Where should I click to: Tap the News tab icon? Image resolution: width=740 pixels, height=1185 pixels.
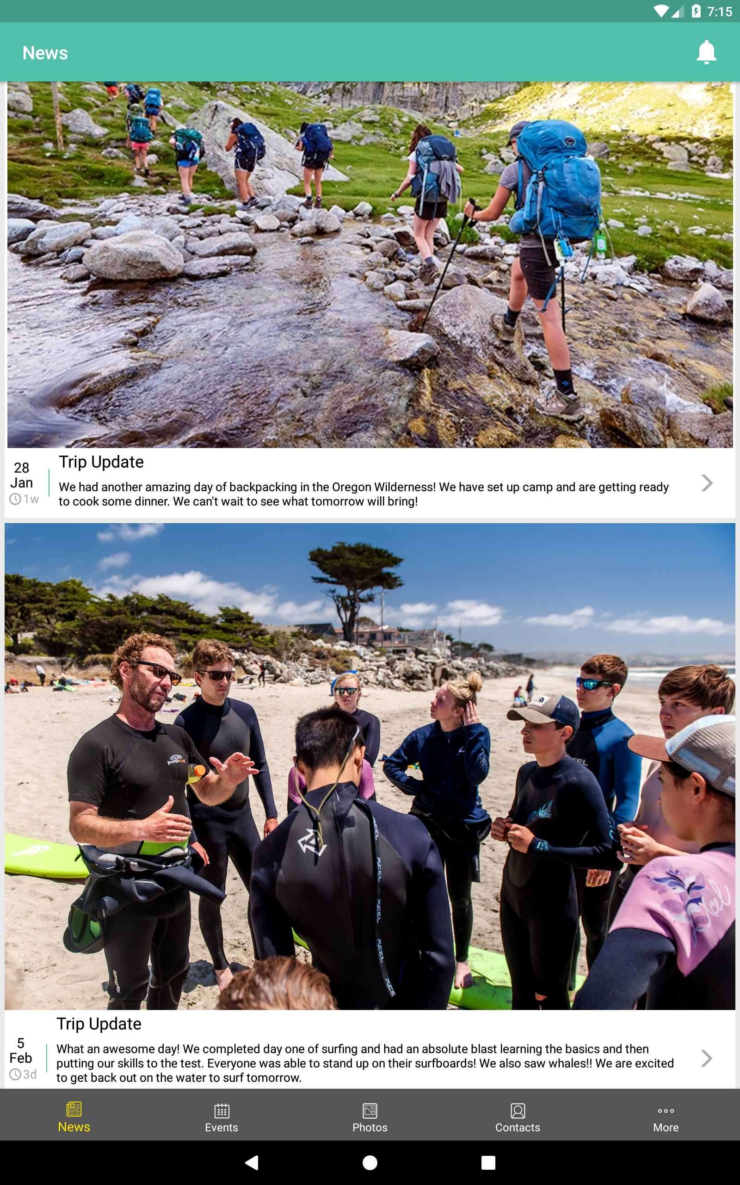pos(74,1109)
